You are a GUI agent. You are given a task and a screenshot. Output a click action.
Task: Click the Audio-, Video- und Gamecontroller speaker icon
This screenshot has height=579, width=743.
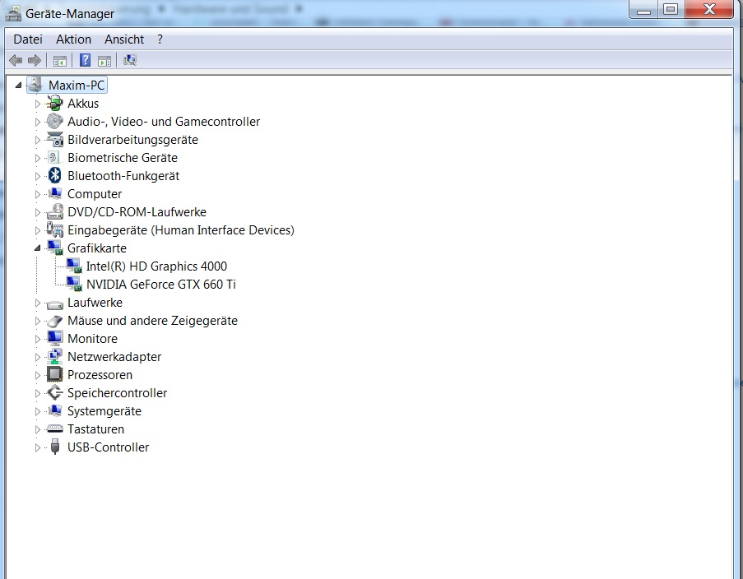point(55,121)
